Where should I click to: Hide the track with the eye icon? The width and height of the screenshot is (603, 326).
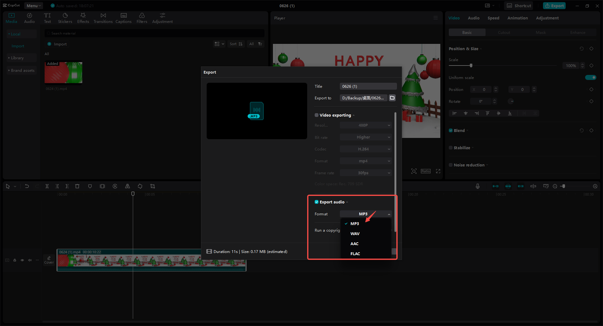[22, 260]
